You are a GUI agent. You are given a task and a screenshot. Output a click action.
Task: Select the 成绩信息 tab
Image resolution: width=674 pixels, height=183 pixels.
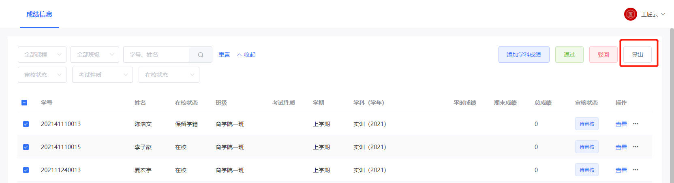39,15
